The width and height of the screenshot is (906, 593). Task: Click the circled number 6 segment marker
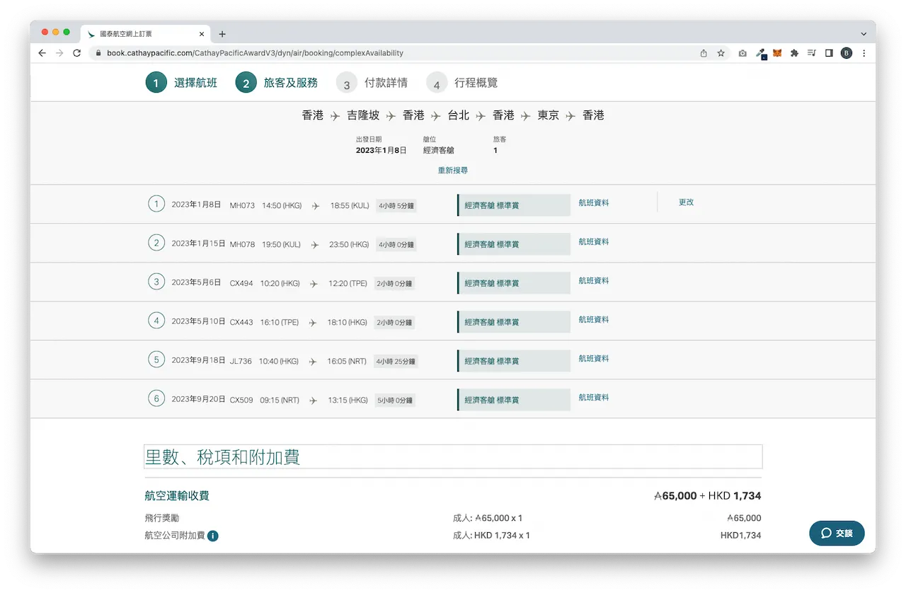click(156, 398)
